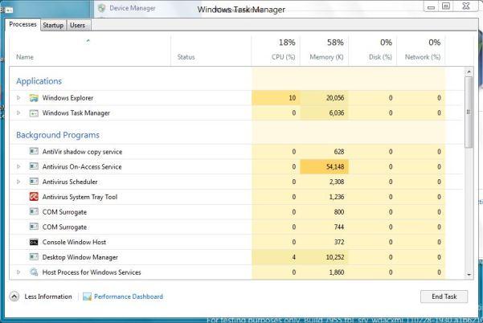The height and width of the screenshot is (323, 483).
Task: Sort by the Network (%) column header
Action: tap(421, 51)
